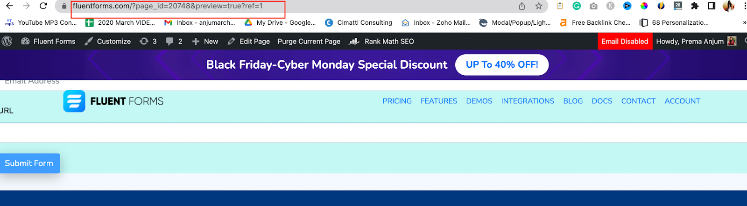Open the New content menu
Screen dimensions: 747x206
click(205, 41)
